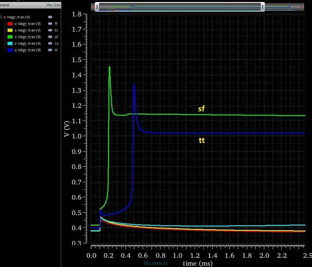Select the ss trace name v /vbgr; tran (V)
312x267 pixels.
pyautogui.click(x=27, y=43)
